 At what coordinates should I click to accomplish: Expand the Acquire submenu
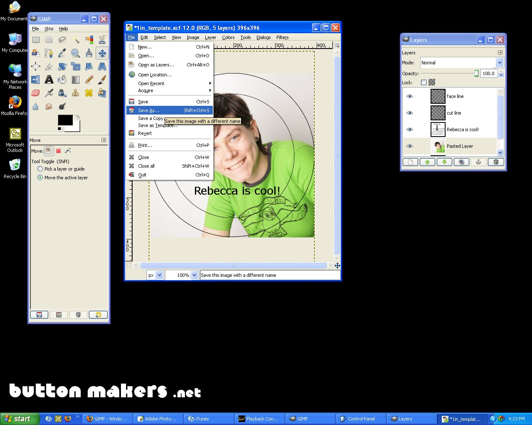pyautogui.click(x=170, y=90)
